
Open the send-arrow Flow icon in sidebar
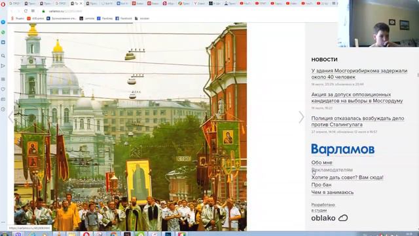[3, 66]
